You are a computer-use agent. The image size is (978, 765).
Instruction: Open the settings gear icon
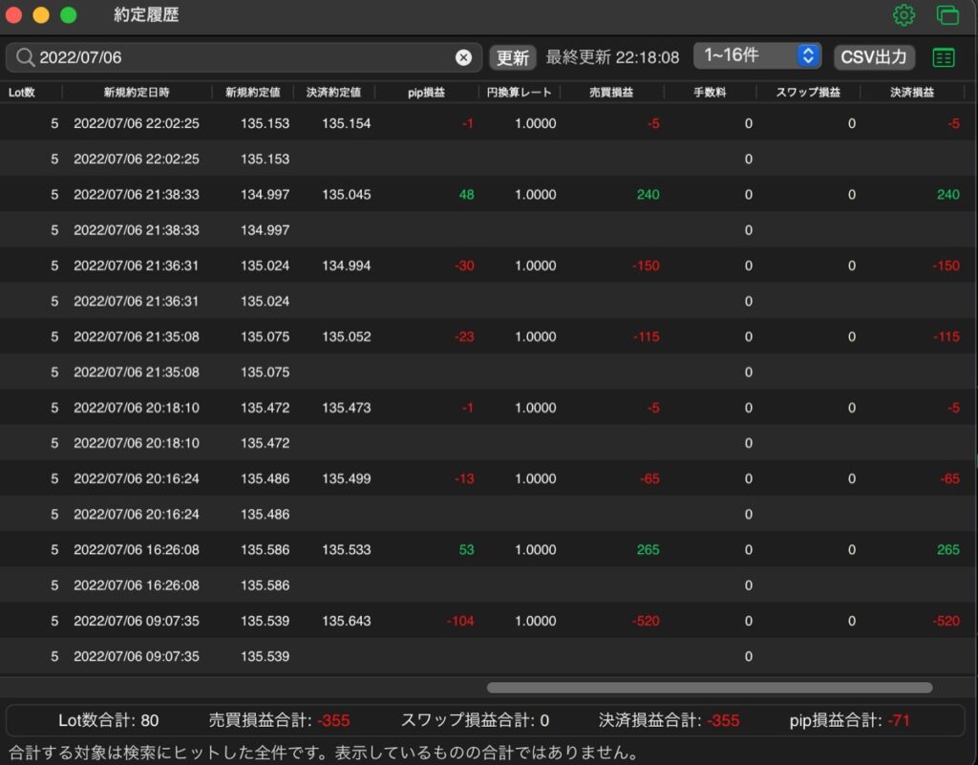coord(904,15)
